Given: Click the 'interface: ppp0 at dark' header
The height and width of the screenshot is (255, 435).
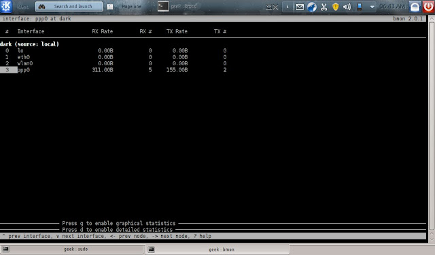Looking at the screenshot, I should pyautogui.click(x=37, y=18).
